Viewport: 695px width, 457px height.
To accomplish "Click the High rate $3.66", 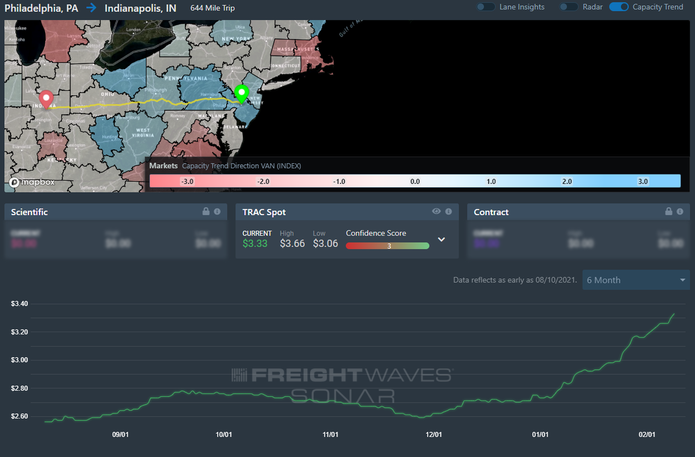I will [293, 244].
